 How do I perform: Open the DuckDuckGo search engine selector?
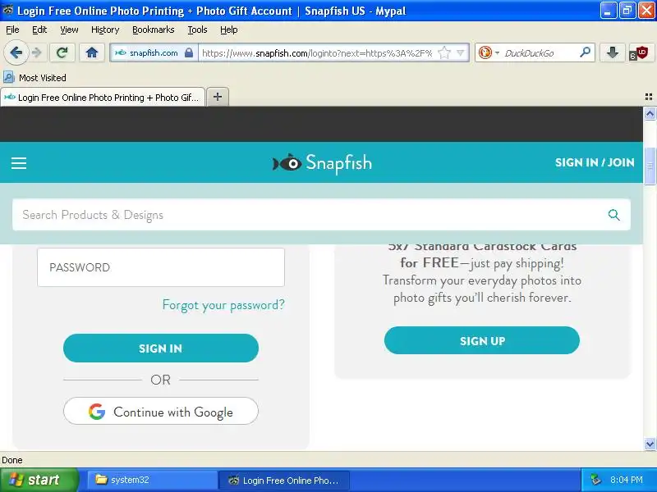489,52
